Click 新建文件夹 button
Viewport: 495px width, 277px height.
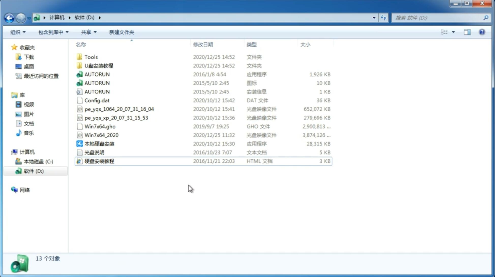[x=121, y=32]
